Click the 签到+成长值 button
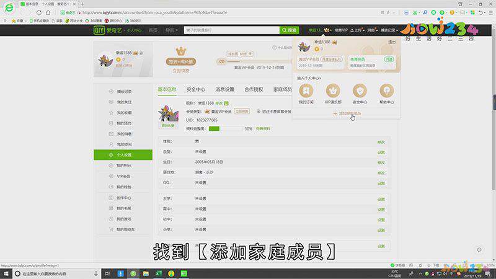The width and height of the screenshot is (496, 279). click(181, 61)
